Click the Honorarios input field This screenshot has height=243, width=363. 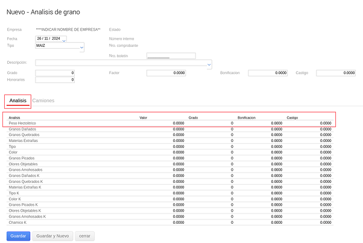tap(55, 80)
